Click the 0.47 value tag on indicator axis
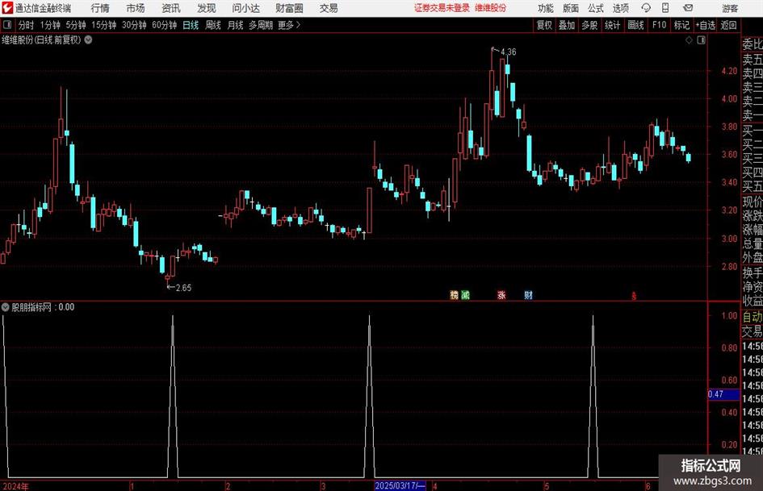The image size is (763, 491). tap(723, 394)
